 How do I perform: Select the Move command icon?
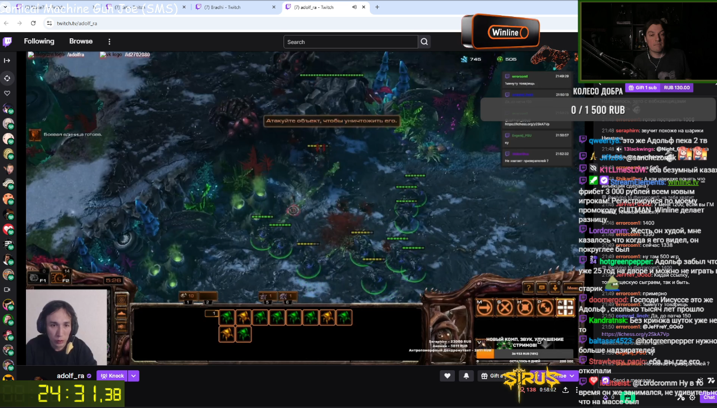484,307
